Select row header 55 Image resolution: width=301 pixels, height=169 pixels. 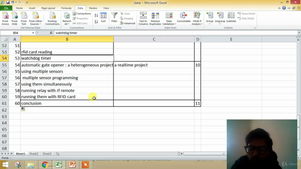tap(4, 65)
